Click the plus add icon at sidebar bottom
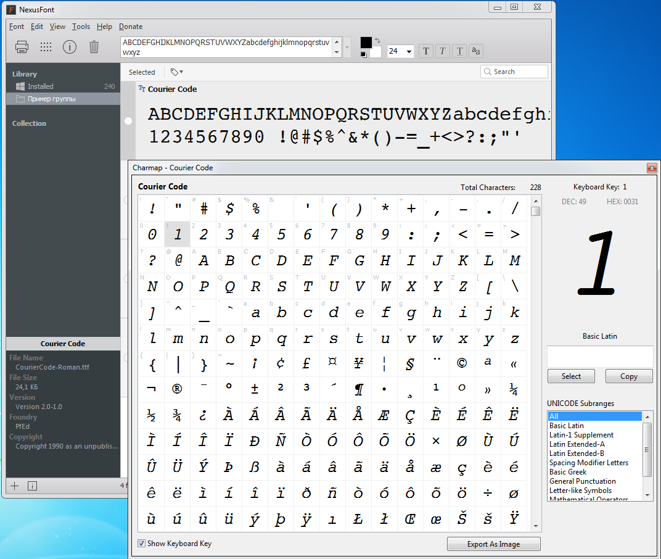The height and width of the screenshot is (559, 661). [14, 486]
